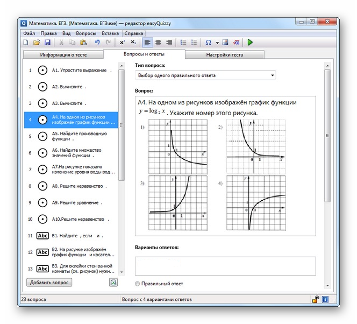Select question A4. На одном из рисунков

click(71, 120)
